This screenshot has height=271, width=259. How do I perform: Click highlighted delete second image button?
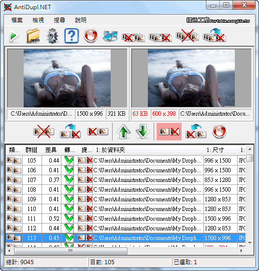click(x=169, y=132)
